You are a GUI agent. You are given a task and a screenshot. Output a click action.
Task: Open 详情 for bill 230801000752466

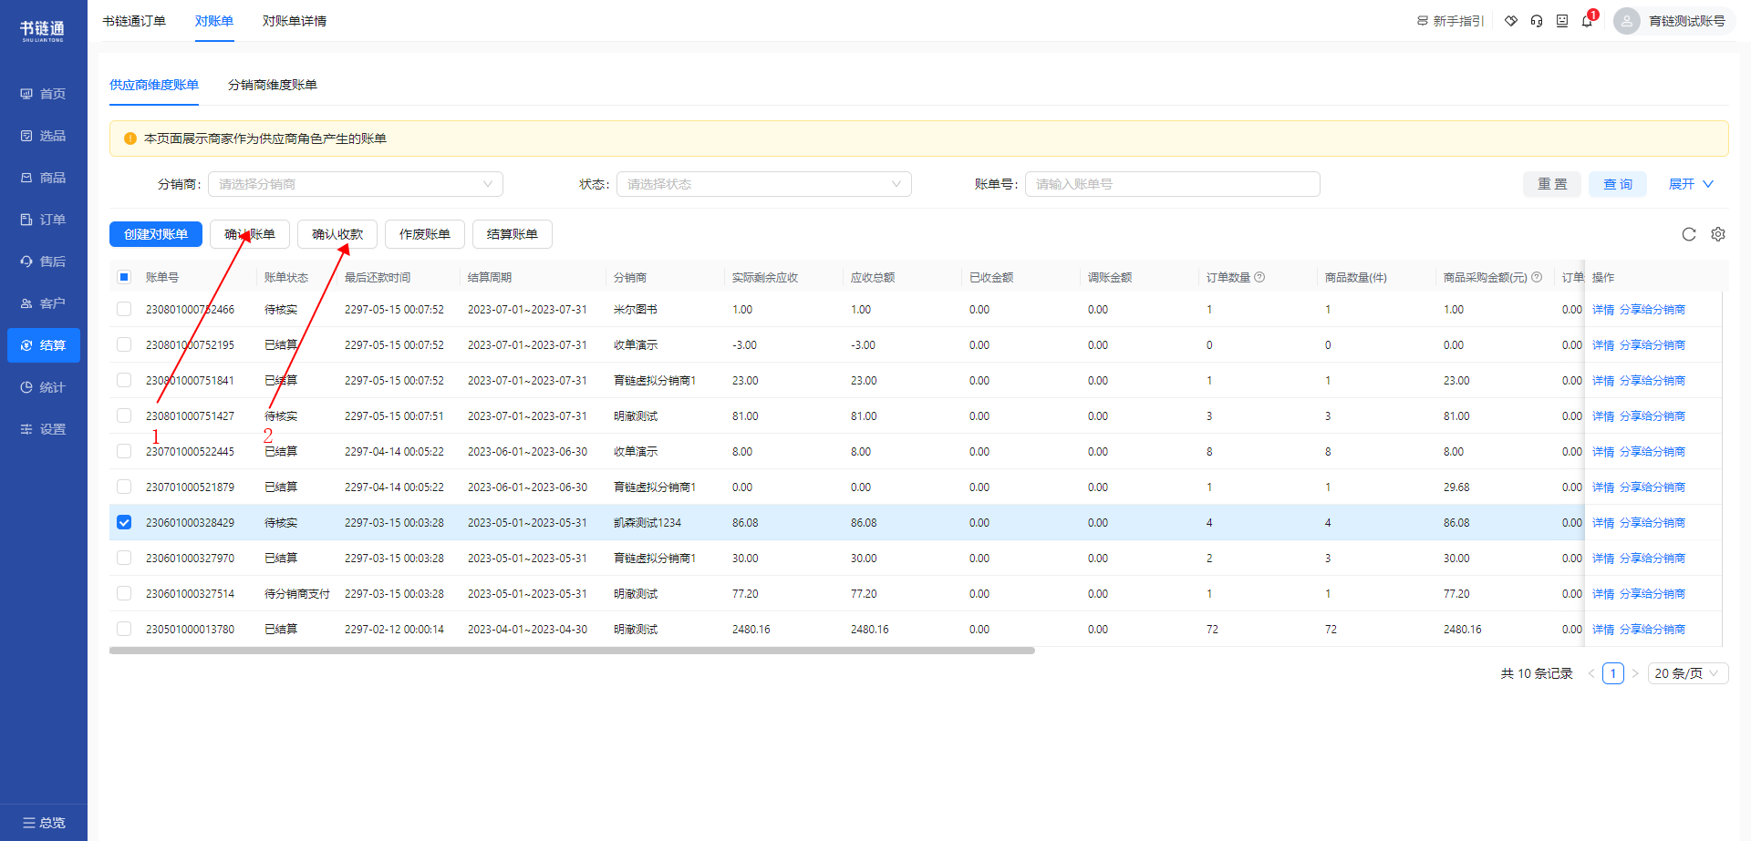[1603, 310]
